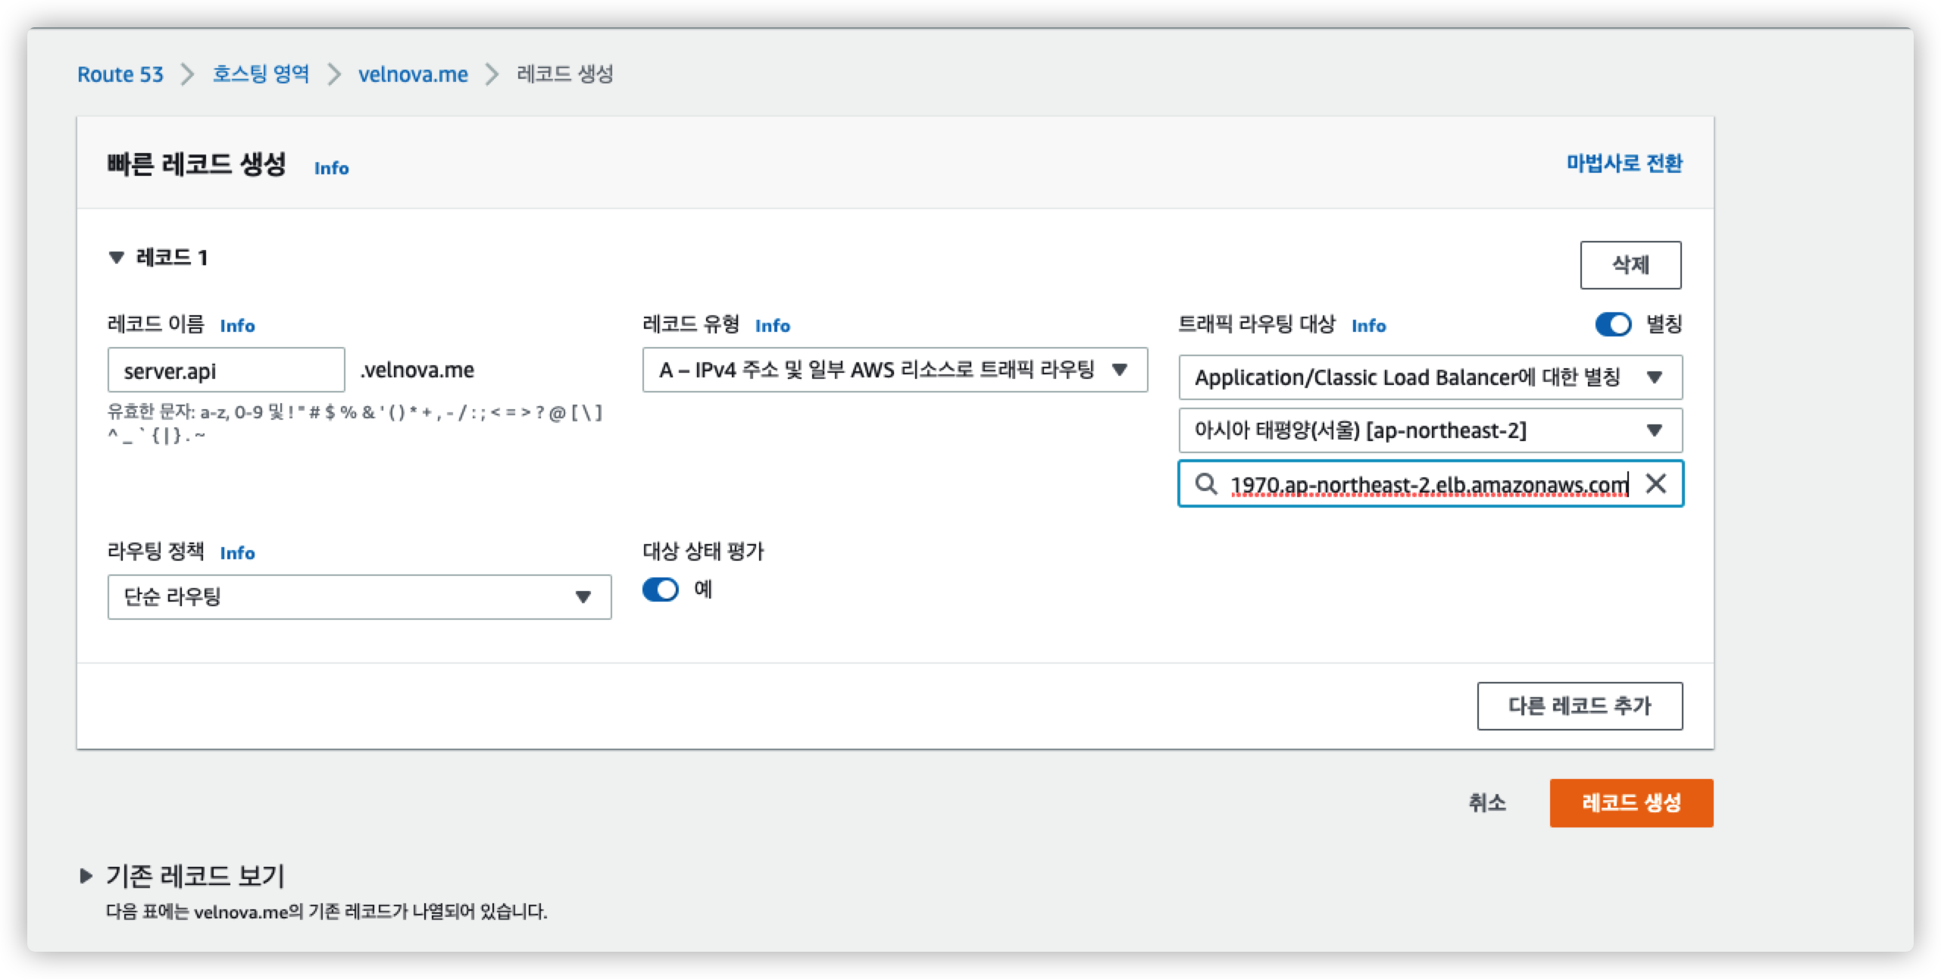Open 호스팅 영역 breadcrumb link

click(261, 74)
